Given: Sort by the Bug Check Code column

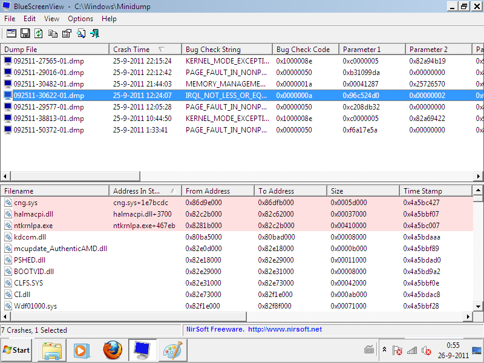Looking at the screenshot, I should (306, 50).
